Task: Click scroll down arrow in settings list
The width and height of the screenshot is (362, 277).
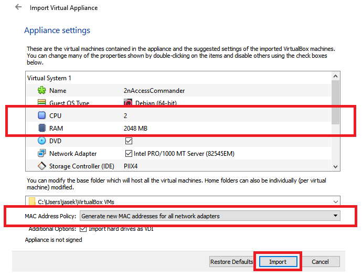Action: click(335, 166)
